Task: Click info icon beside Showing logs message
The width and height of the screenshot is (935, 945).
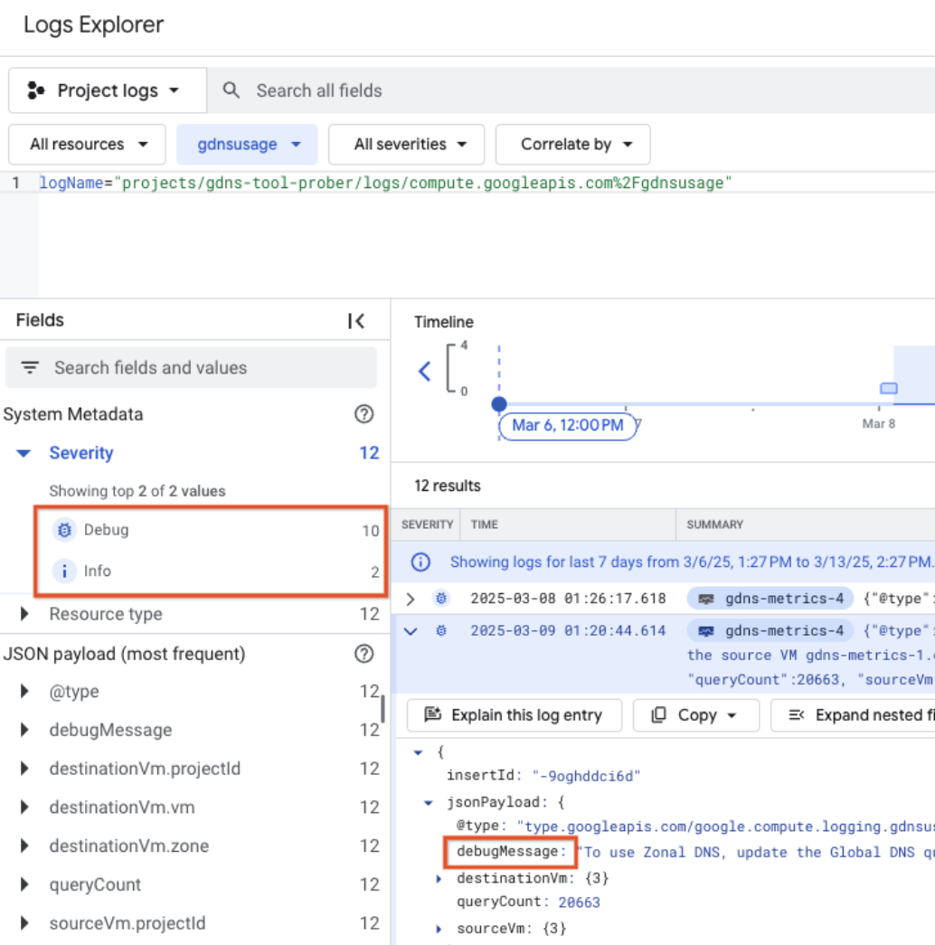Action: click(420, 562)
